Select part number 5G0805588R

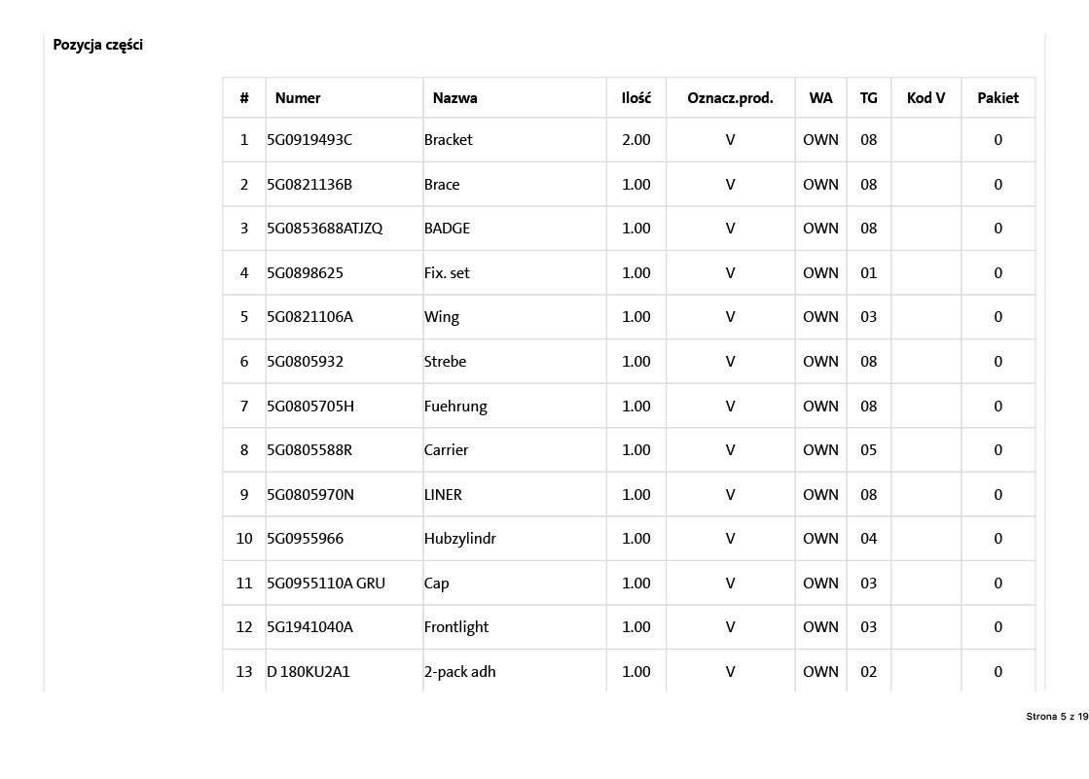(x=309, y=450)
